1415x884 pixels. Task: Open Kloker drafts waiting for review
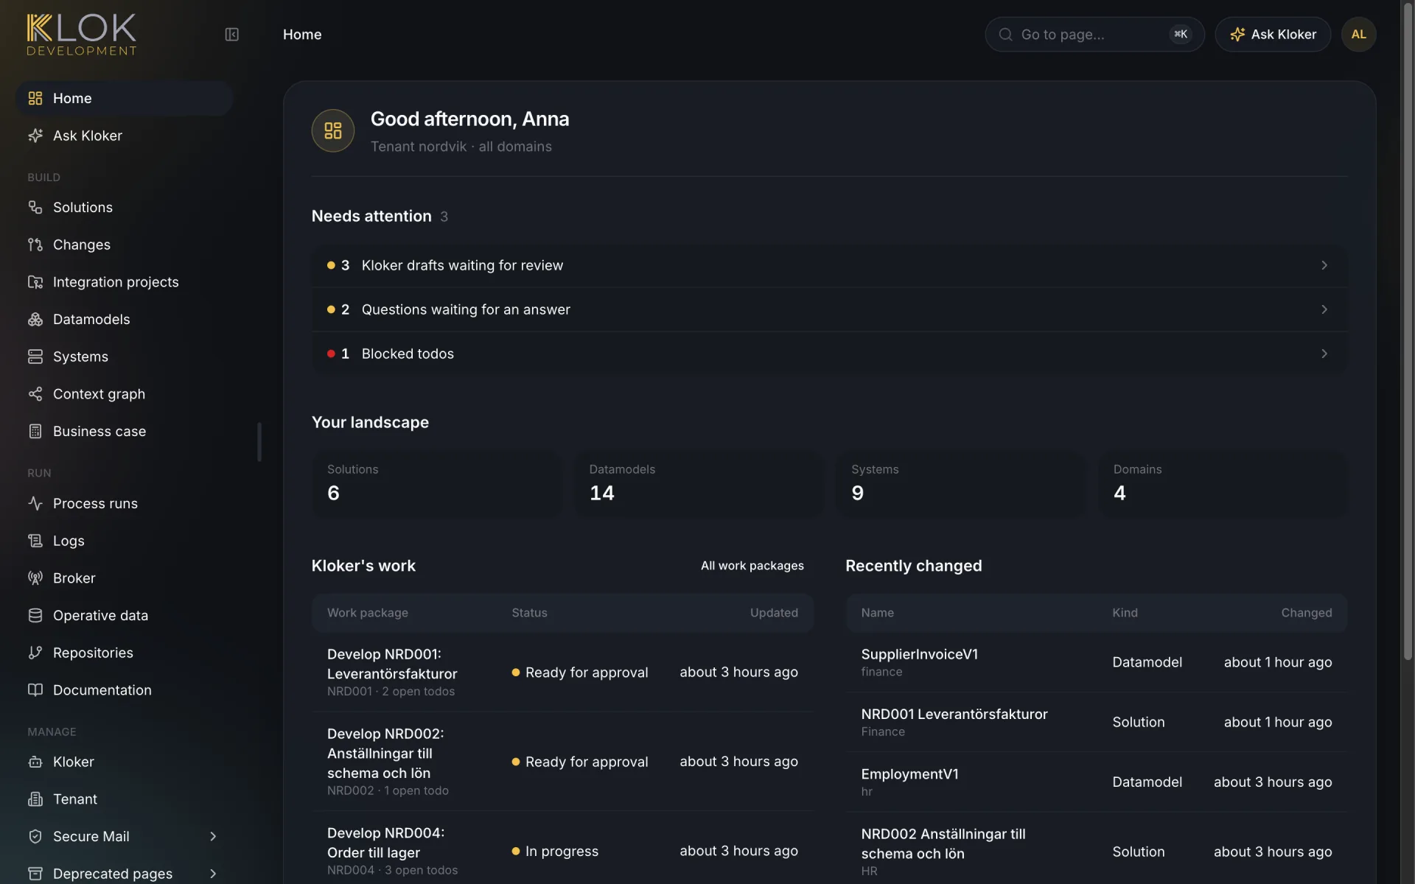click(x=829, y=265)
